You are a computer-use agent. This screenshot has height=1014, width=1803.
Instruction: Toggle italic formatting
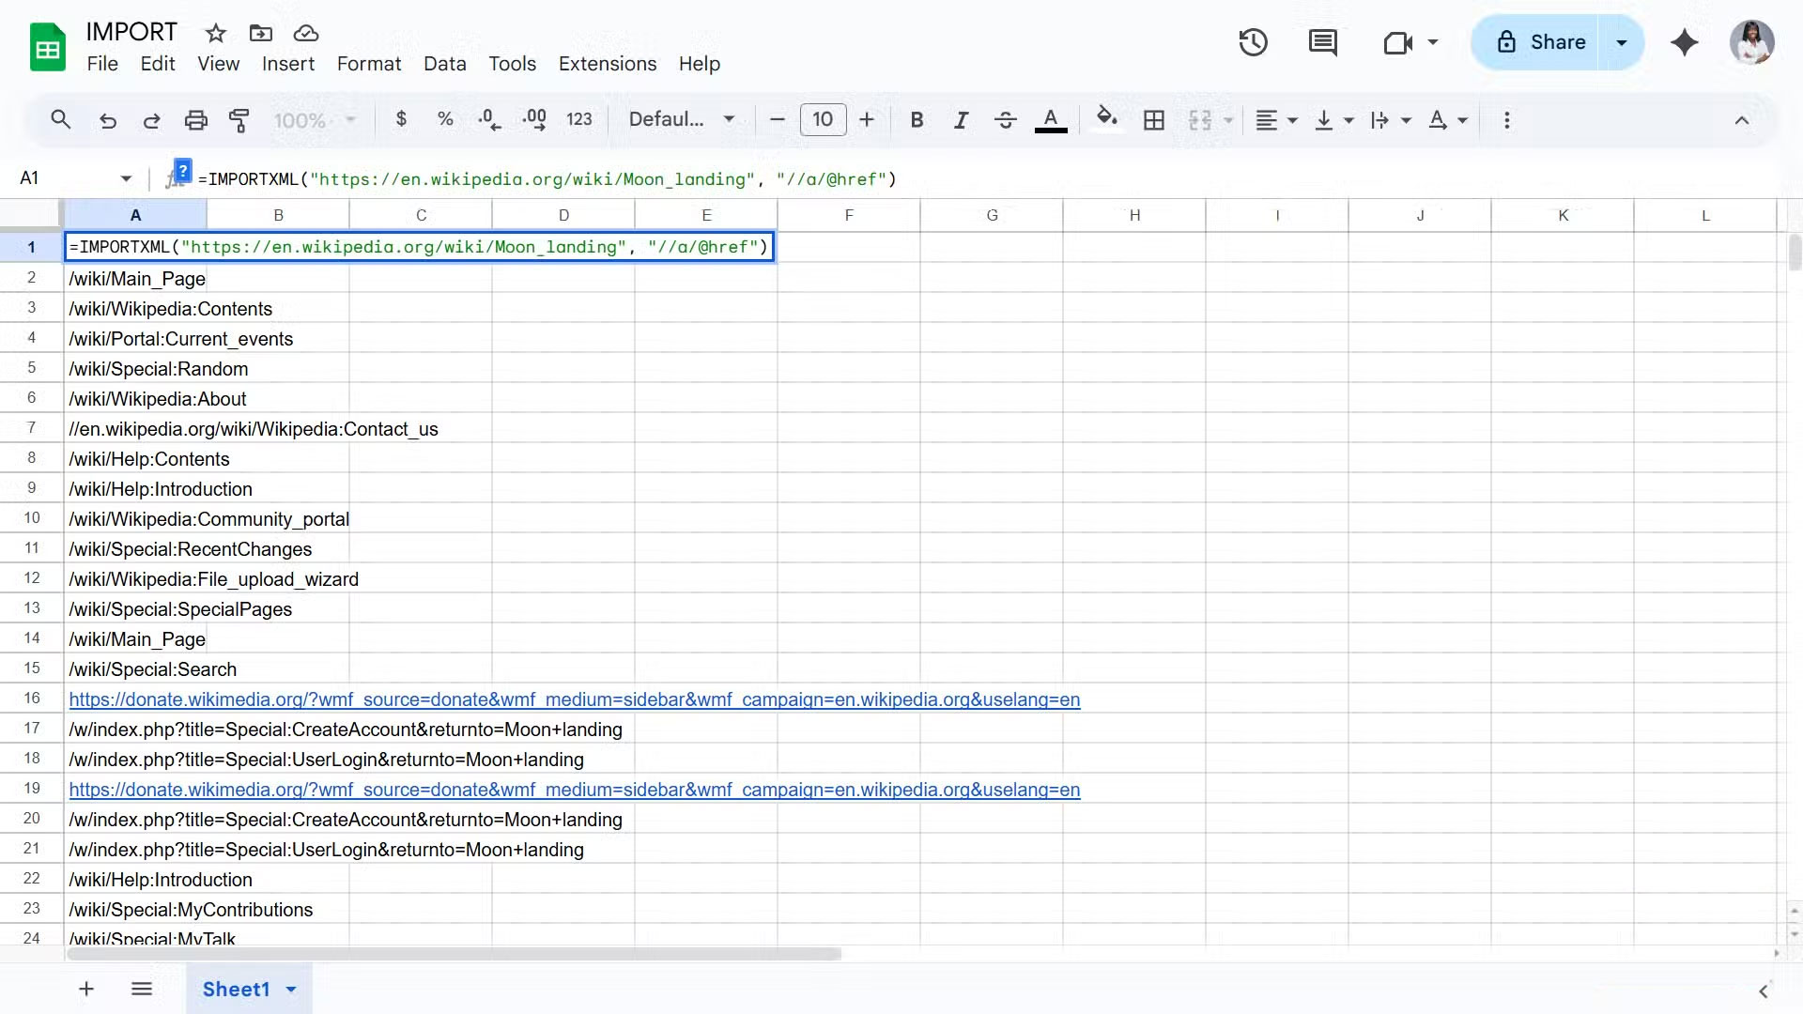coord(961,119)
